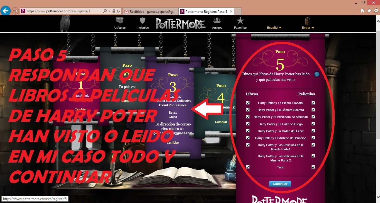Click the Pottermore logo in the header
The width and height of the screenshot is (380, 203).
click(181, 24)
